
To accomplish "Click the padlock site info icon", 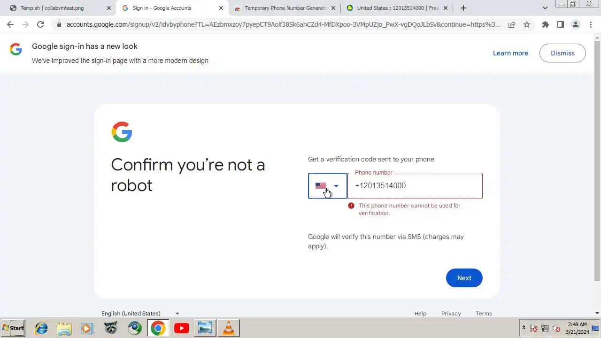I will tap(59, 24).
